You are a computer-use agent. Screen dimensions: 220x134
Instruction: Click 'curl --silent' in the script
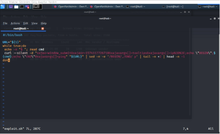point(16,53)
